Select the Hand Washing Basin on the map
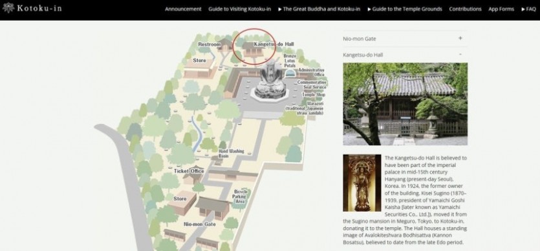The image size is (540, 251). click(217, 160)
